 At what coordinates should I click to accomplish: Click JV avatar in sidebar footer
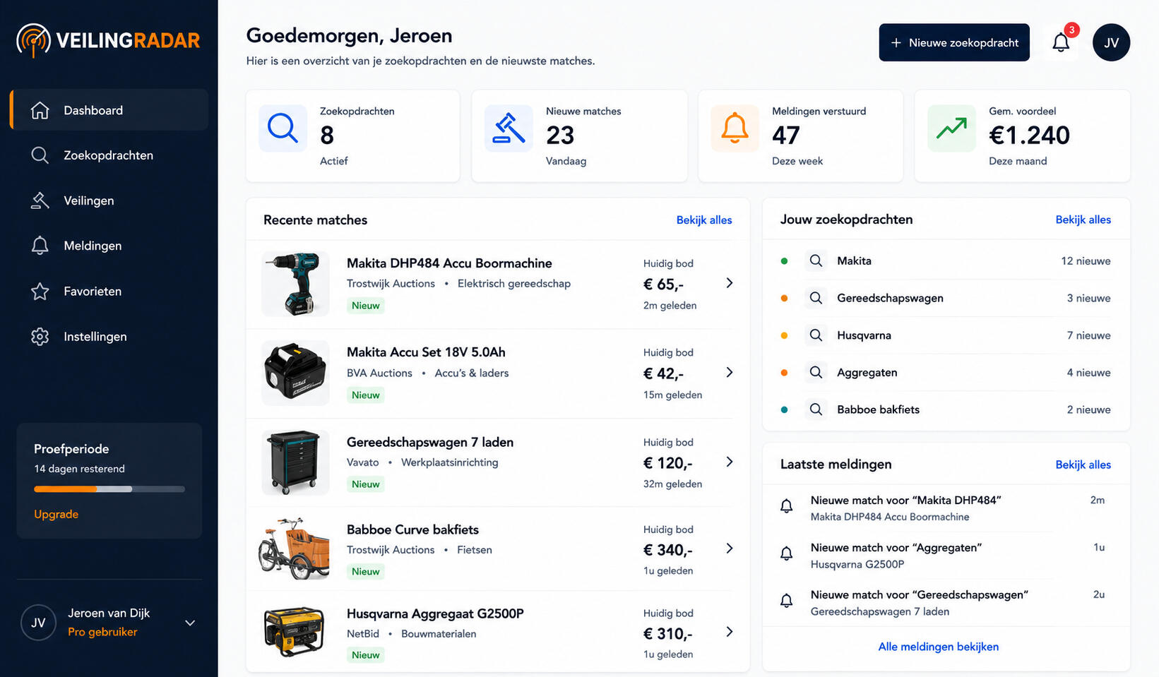point(38,623)
